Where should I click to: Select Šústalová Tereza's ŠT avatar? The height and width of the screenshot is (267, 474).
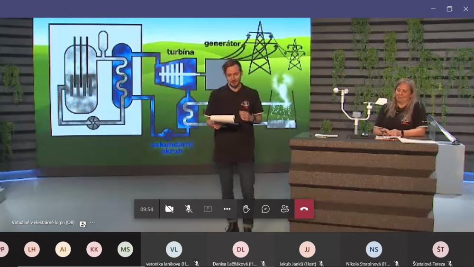coord(440,249)
